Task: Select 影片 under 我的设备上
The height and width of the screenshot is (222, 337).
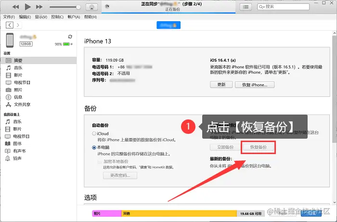Action: (39, 129)
